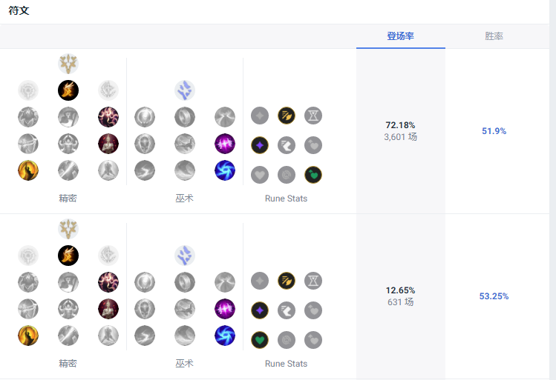This screenshot has width=556, height=380.
Task: Switch to the 登场率 tab
Action: pos(401,36)
